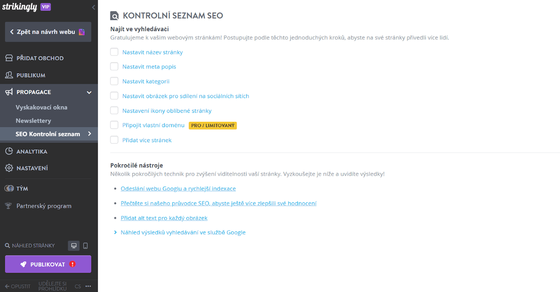Collapse the PROPAGACE section chevron
The height and width of the screenshot is (292, 560).
pyautogui.click(x=89, y=92)
